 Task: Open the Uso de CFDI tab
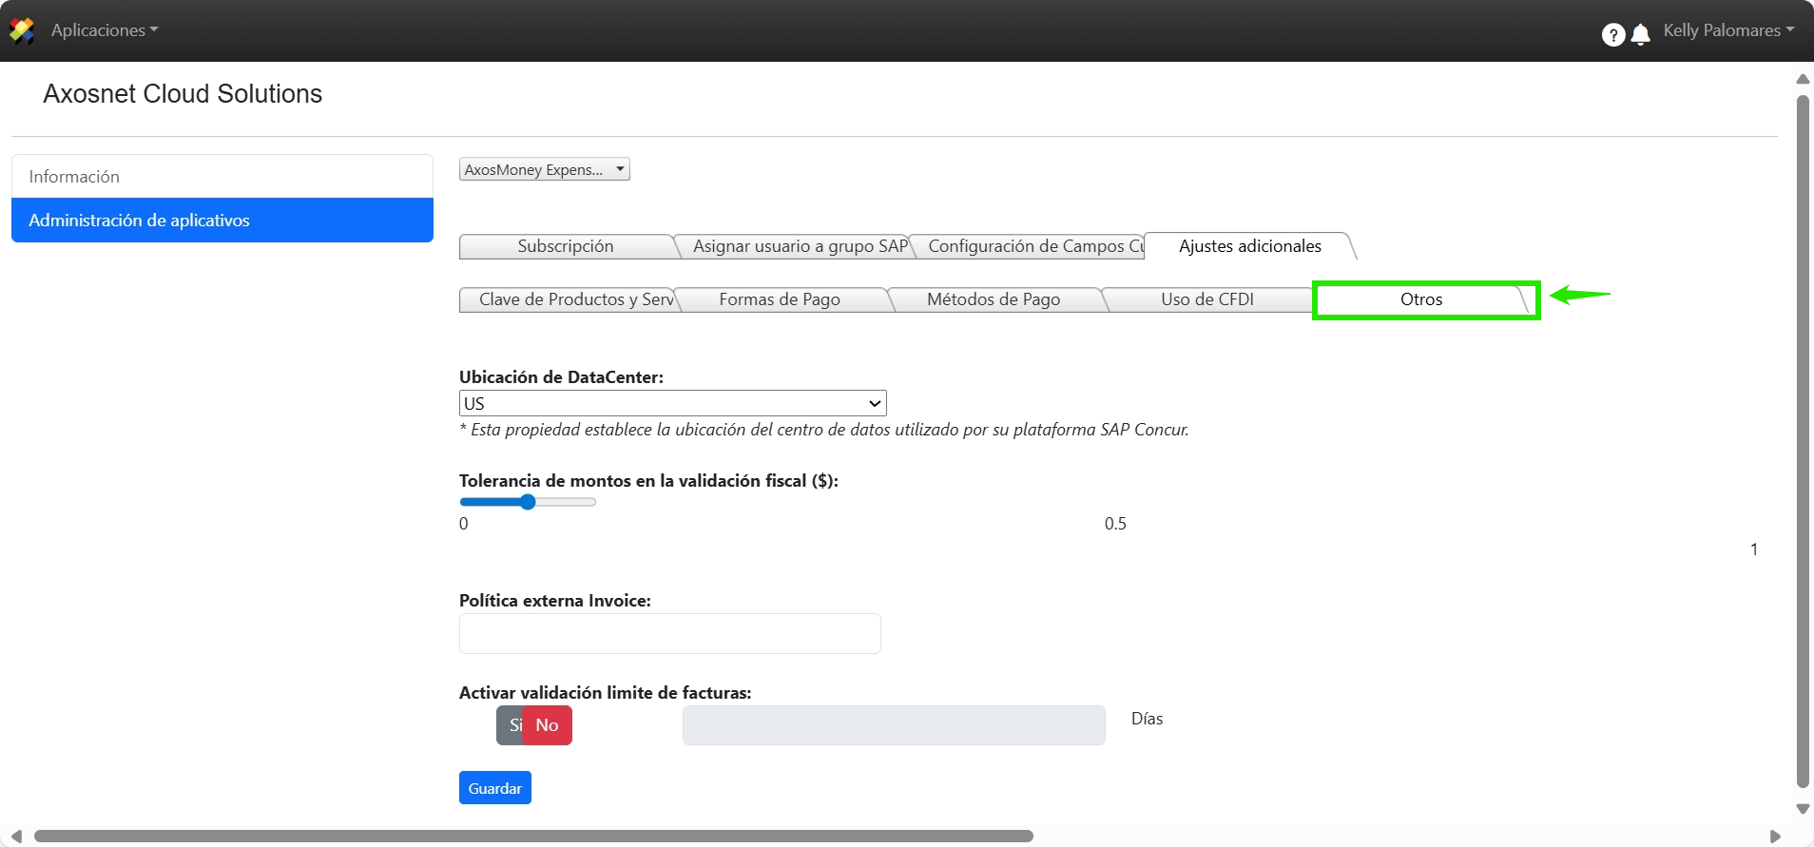pyautogui.click(x=1206, y=299)
